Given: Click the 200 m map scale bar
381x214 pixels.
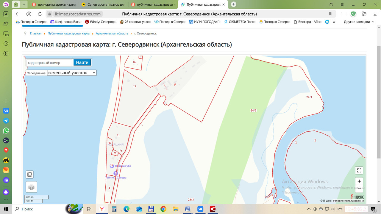Looking at the screenshot, I should click(x=36, y=197).
